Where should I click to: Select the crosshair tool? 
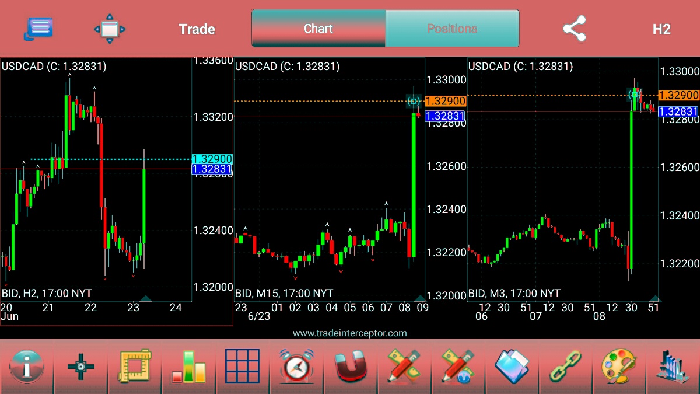80,367
